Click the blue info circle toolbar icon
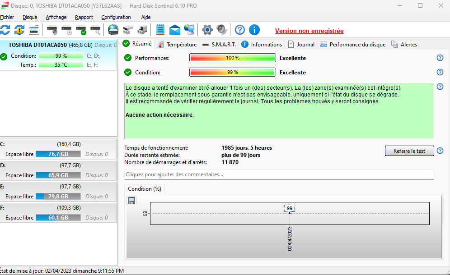The width and height of the screenshot is (450, 275). pyautogui.click(x=254, y=30)
